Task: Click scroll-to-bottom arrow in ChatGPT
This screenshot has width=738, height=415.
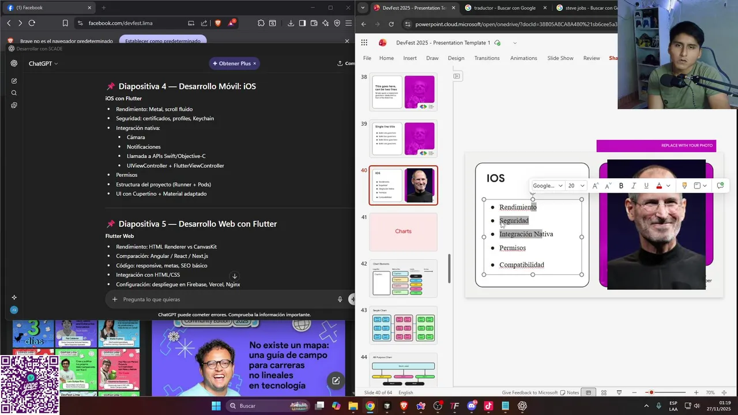Action: click(x=234, y=277)
